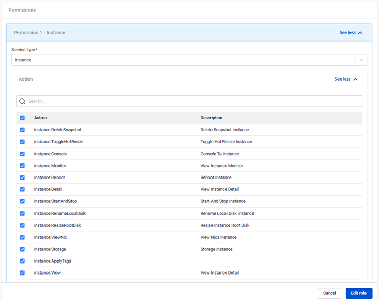Viewport: 379px width, 301px height.
Task: Toggle the instance:Reboot checkbox
Action: click(22, 177)
